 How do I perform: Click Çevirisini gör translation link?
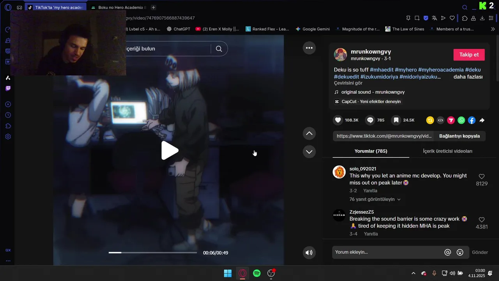point(348,83)
